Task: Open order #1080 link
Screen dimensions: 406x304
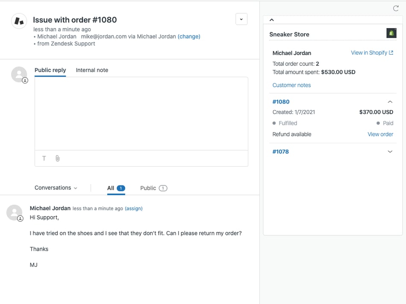Action: pos(281,102)
